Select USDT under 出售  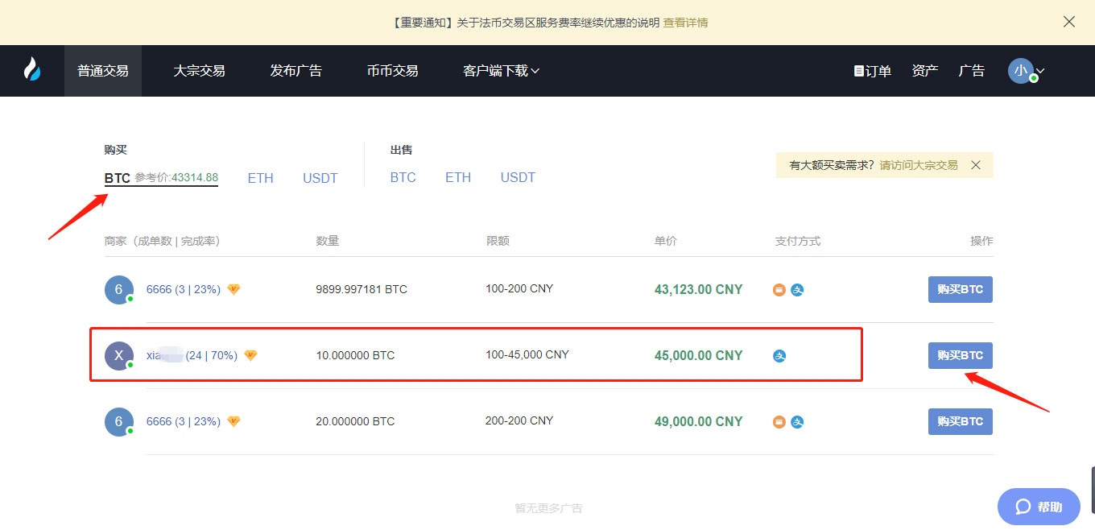click(x=518, y=177)
